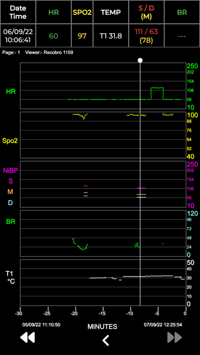The width and height of the screenshot is (200, 355).
Task: Click the white cursor handle atop the timeline
Action: pos(140,60)
